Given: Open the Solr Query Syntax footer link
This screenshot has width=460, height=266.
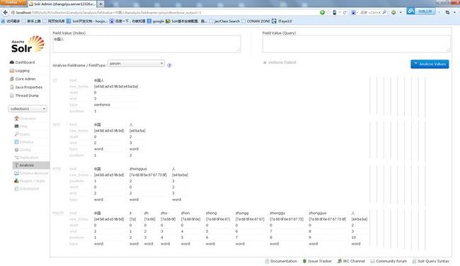Looking at the screenshot, I should click(430, 261).
